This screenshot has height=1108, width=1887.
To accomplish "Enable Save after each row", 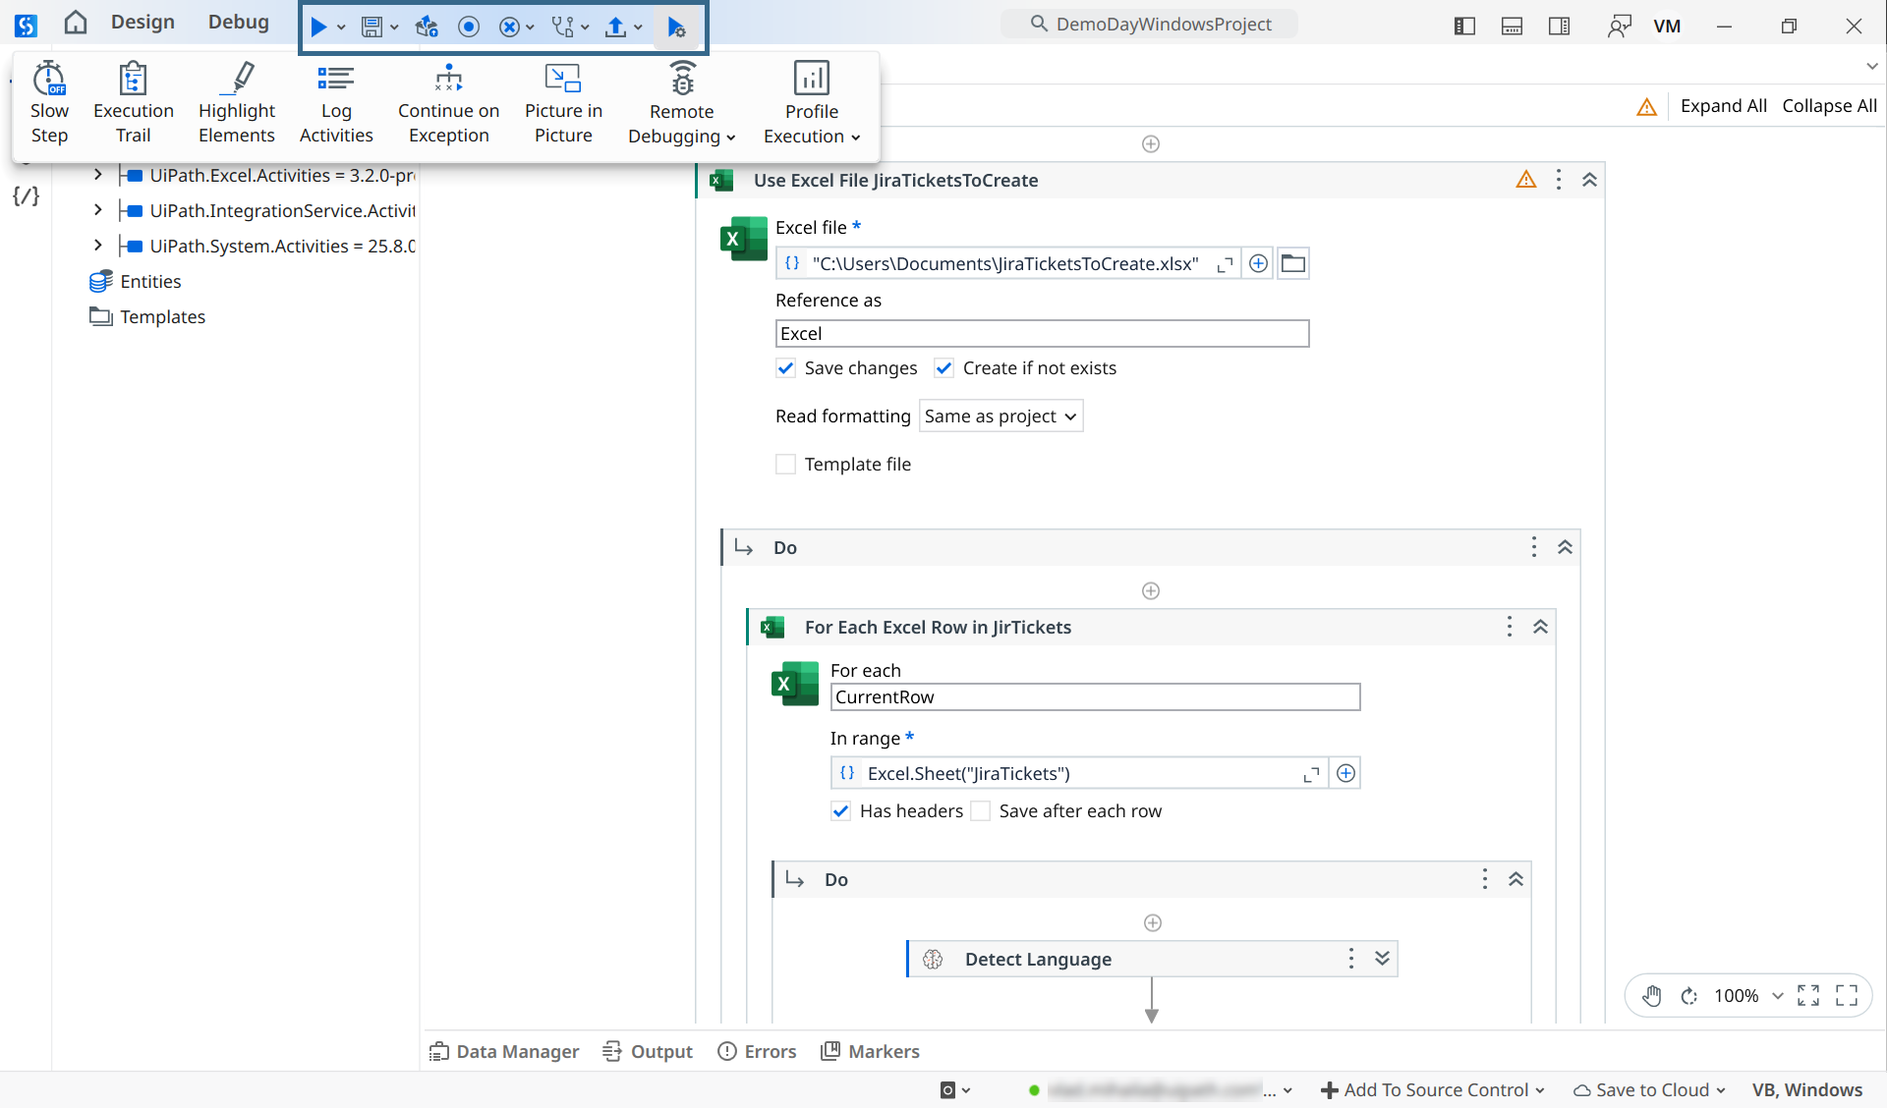I will pyautogui.click(x=980, y=811).
